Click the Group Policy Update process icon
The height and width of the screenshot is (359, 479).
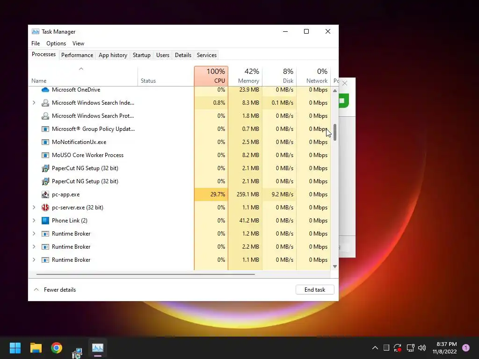tap(45, 129)
